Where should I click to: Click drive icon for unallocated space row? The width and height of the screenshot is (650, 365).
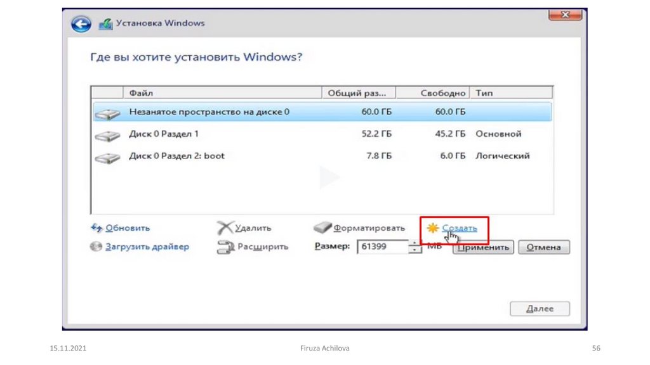pyautogui.click(x=107, y=113)
